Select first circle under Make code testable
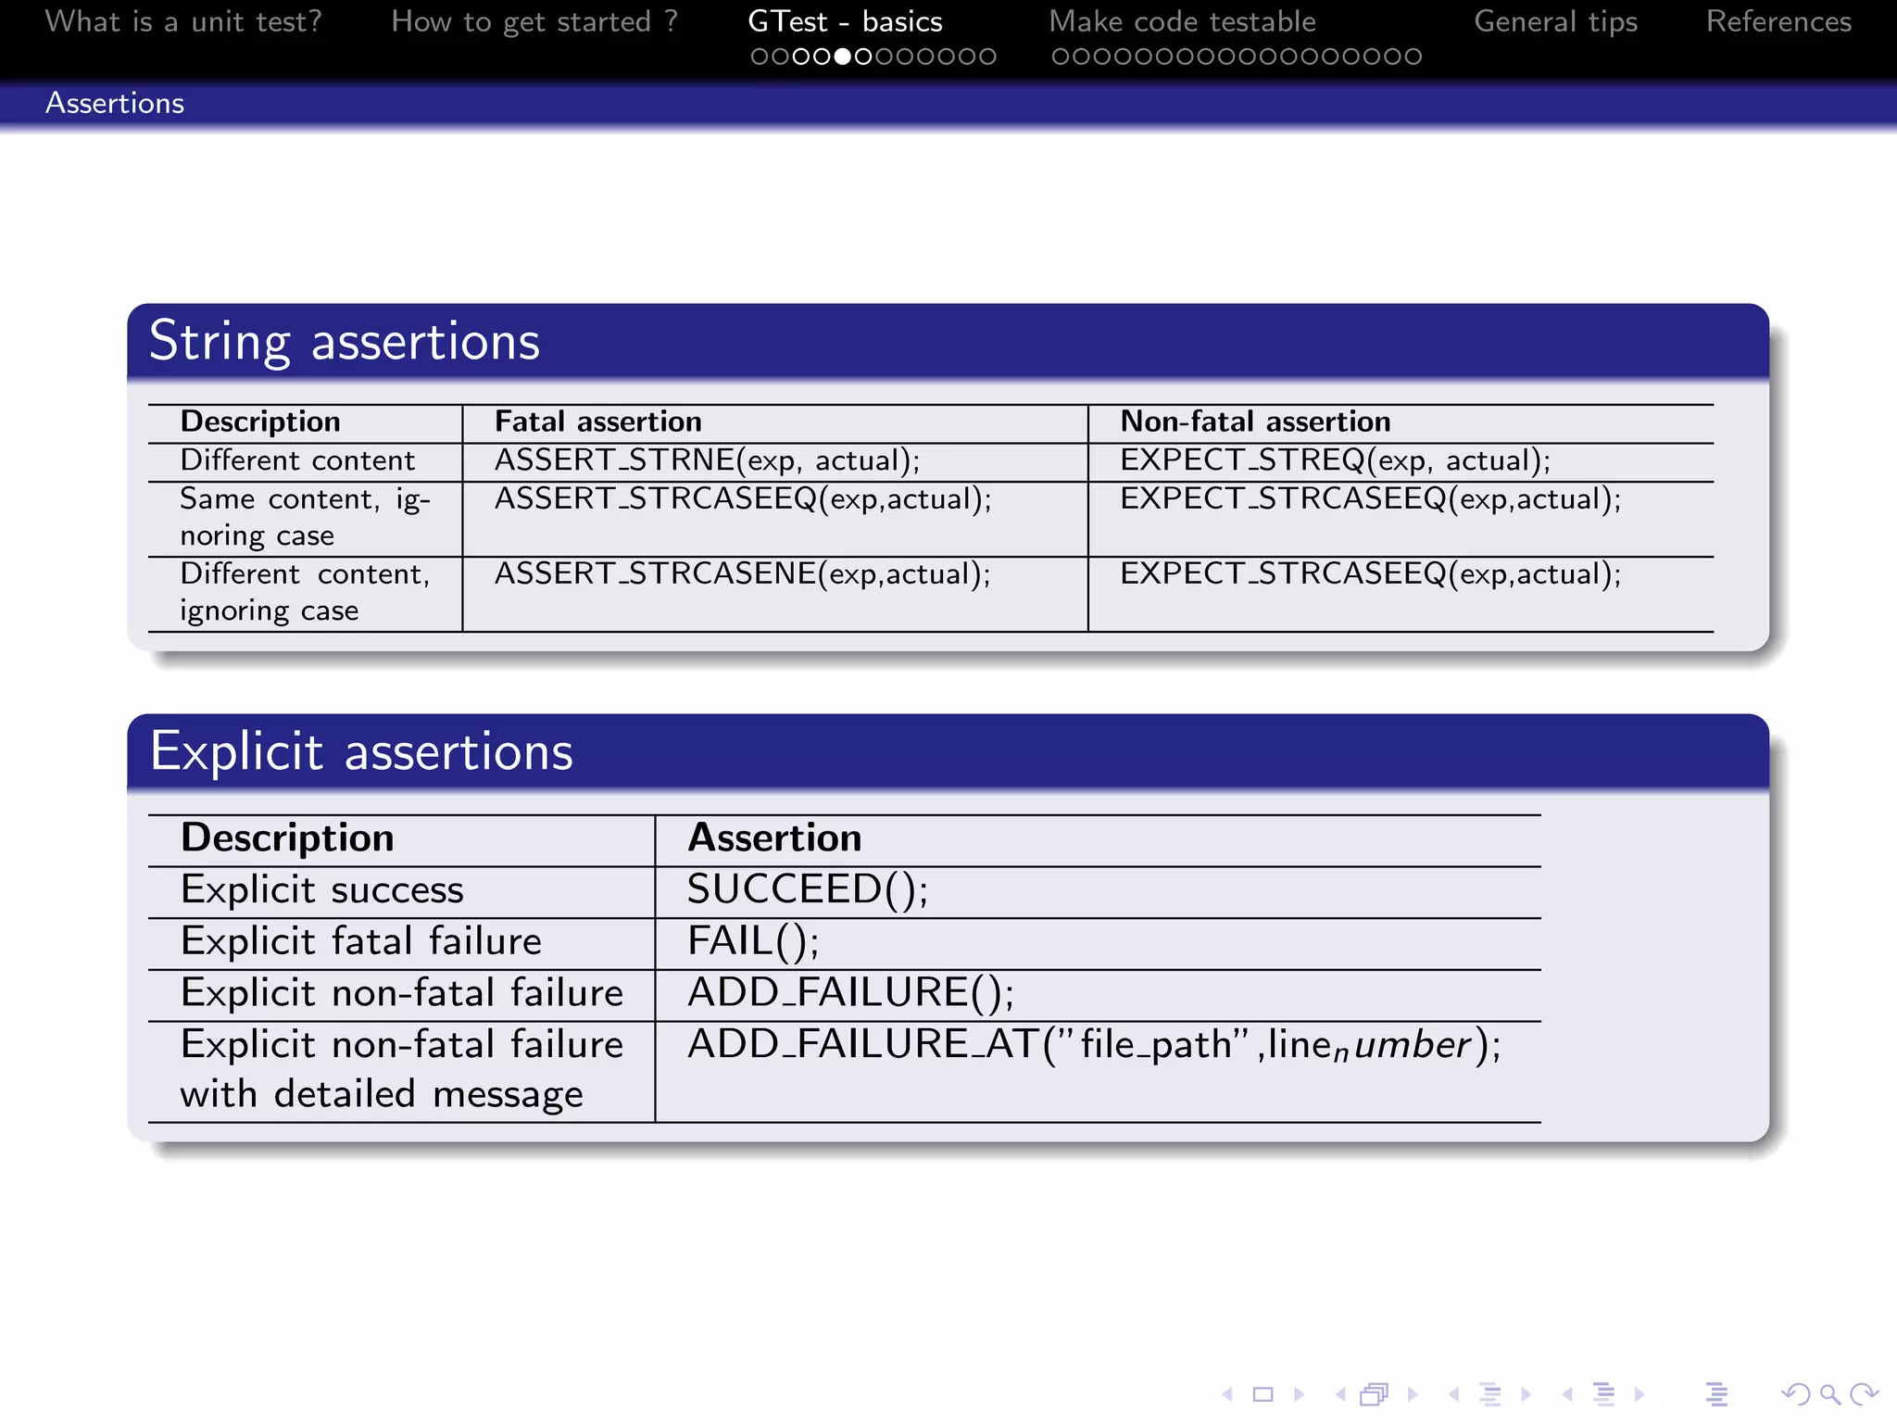Screen dimensions: 1897x1423 1061,57
